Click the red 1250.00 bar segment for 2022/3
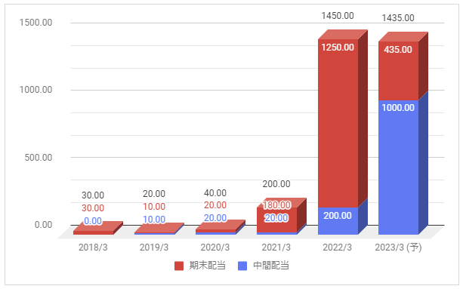The image size is (463, 289). click(x=338, y=123)
